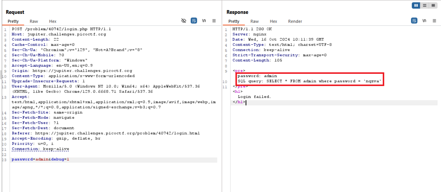Toggle word wrap in the Response panel
Viewport: 441px width, 192px height.
414,21
